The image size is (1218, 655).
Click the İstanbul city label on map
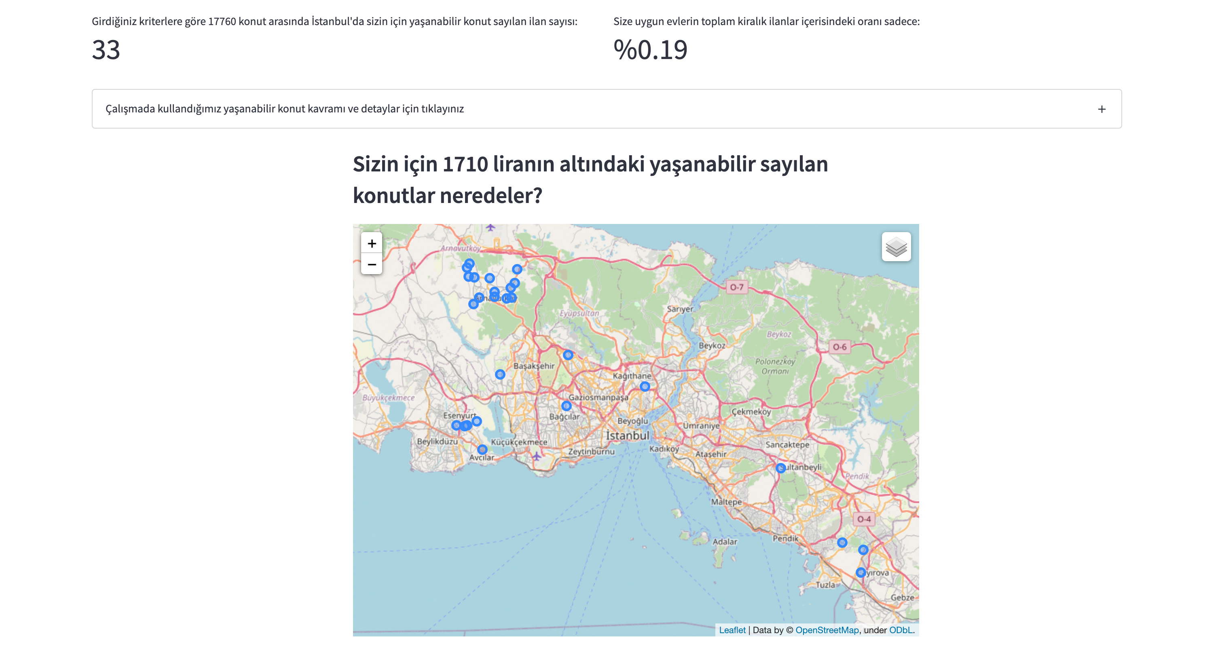coord(628,435)
